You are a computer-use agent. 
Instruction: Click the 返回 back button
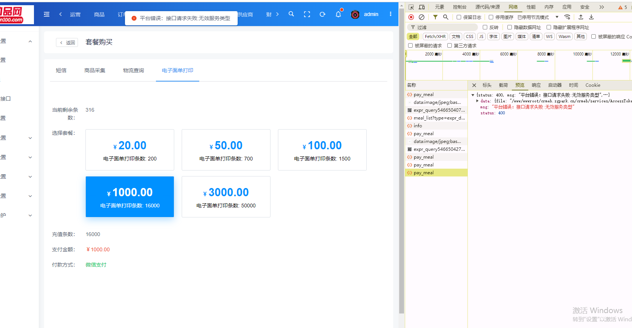pos(67,42)
